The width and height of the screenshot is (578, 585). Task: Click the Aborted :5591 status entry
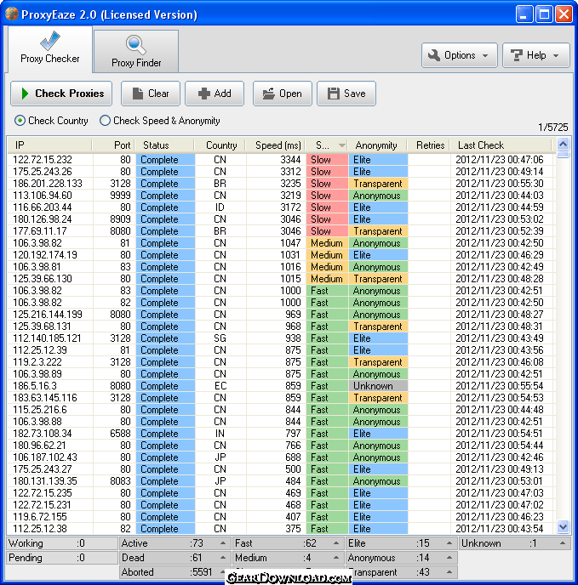(x=175, y=572)
